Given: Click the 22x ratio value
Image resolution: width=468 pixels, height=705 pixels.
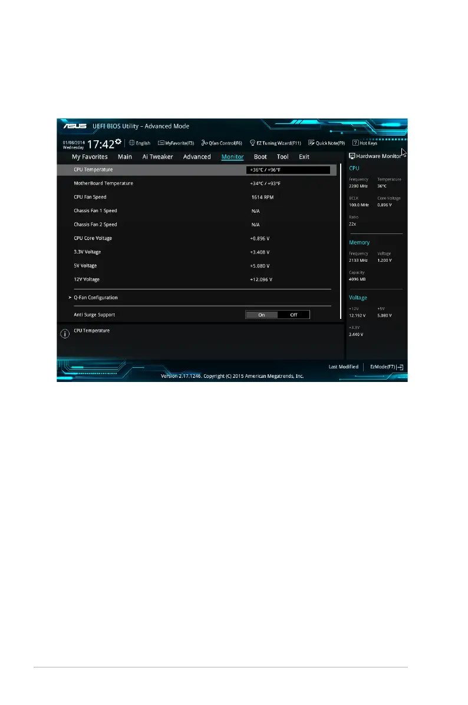Looking at the screenshot, I should point(352,224).
